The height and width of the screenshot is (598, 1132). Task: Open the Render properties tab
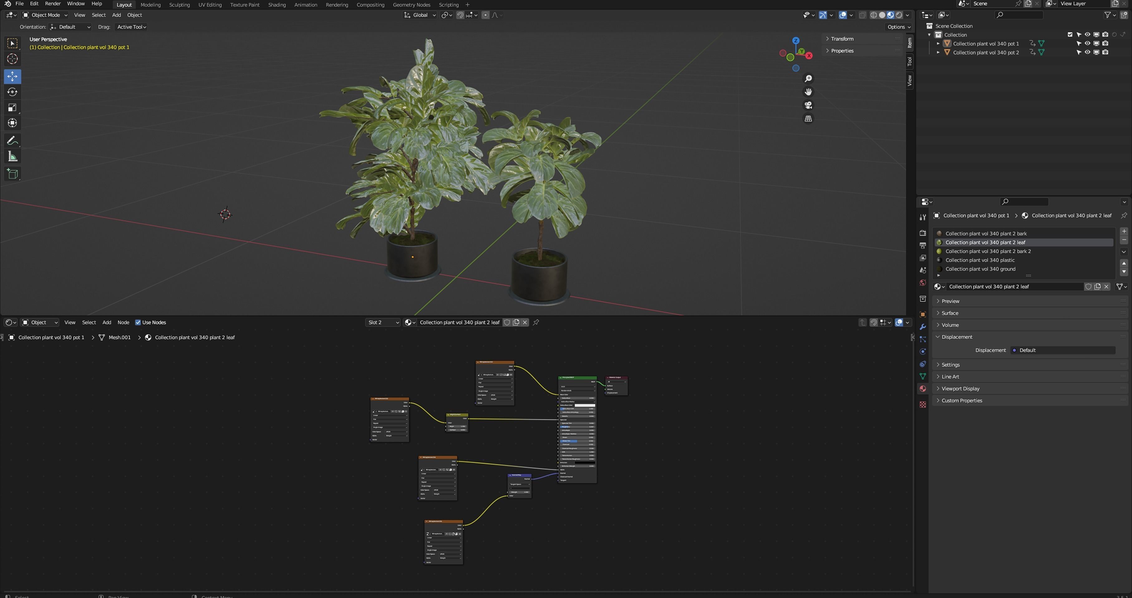923,233
